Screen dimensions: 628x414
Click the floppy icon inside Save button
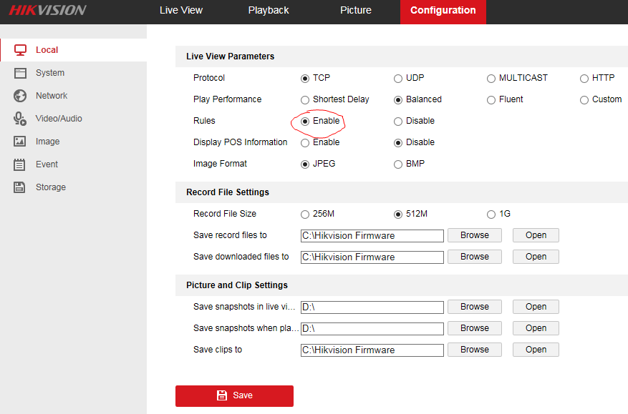(x=222, y=395)
